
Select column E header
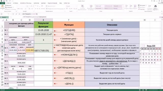[43, 20]
